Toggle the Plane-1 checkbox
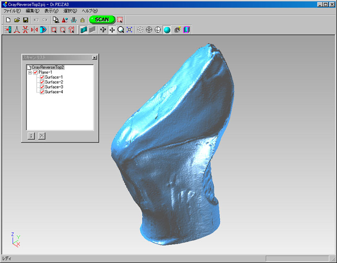The height and width of the screenshot is (263, 337). click(35, 72)
